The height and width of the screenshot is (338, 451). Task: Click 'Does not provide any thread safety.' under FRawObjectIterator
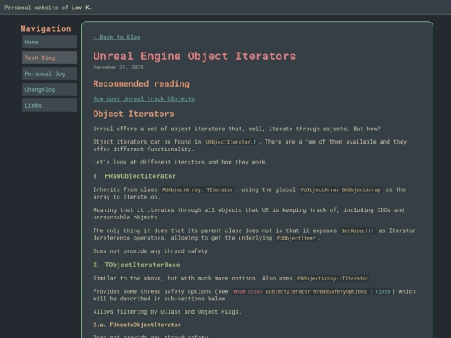coord(152,251)
